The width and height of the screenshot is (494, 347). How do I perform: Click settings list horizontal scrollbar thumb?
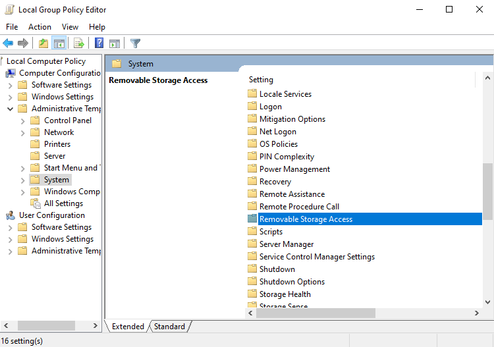click(x=316, y=313)
